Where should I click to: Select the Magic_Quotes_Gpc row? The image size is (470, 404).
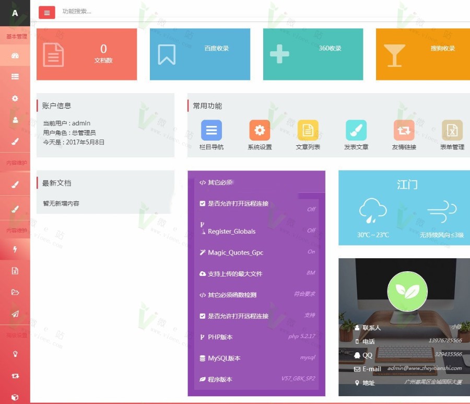(257, 252)
